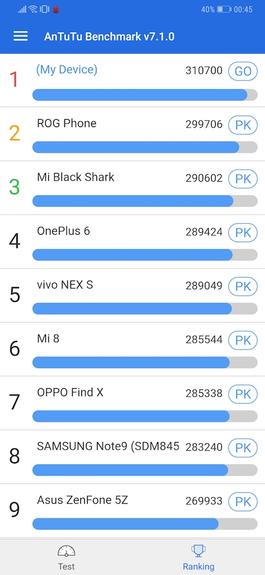
Task: Tap the Wi-Fi status bar icon
Action: pos(34,10)
